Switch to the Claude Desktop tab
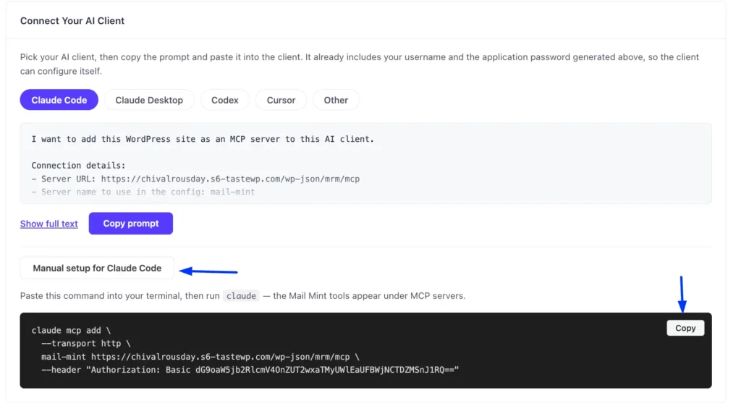 149,100
